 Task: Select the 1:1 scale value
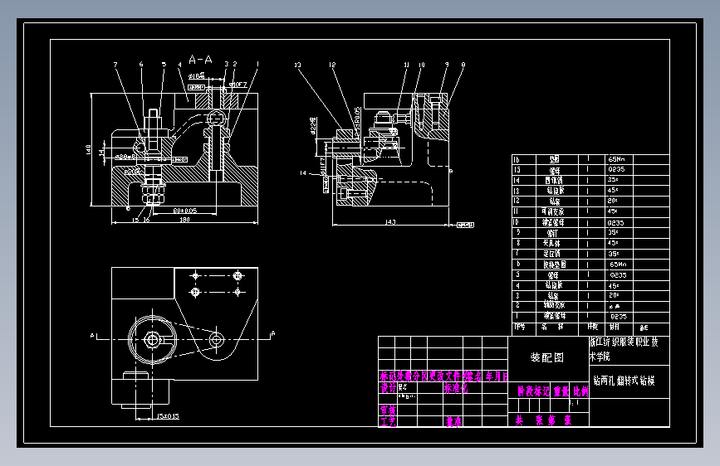pyautogui.click(x=574, y=403)
